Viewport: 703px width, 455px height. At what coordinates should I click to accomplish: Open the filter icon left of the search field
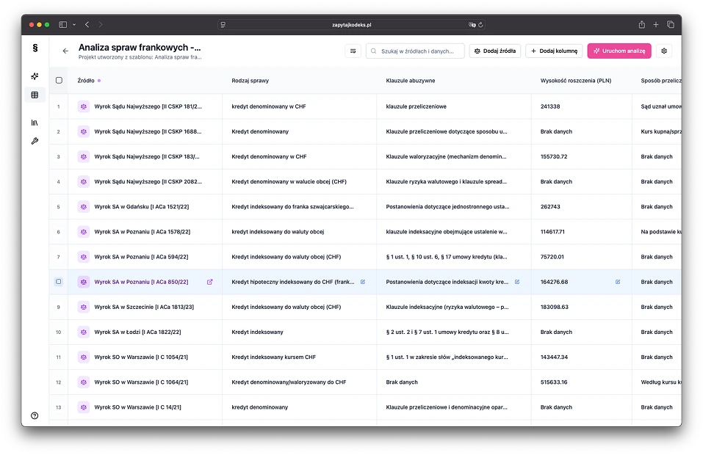pos(353,51)
